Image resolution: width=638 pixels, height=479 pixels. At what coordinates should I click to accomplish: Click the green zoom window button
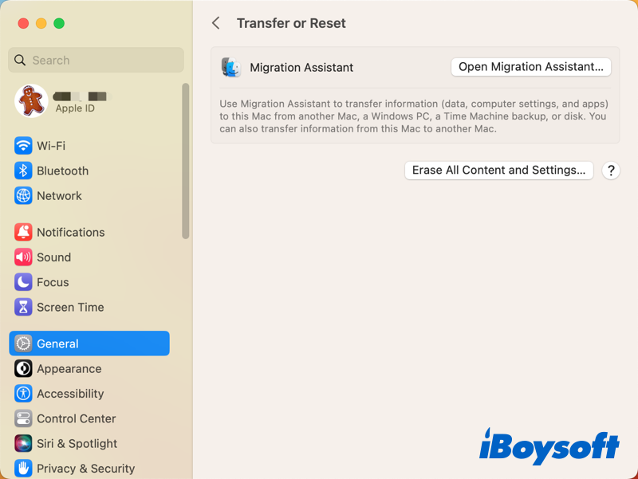pos(59,23)
